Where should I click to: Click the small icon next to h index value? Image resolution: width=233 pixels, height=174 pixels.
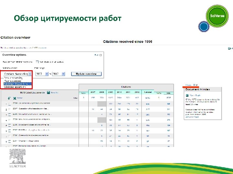[197, 85]
